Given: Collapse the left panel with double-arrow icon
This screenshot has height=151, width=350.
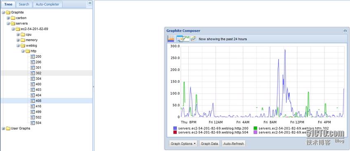Looking at the screenshot, I should pos(90,3).
